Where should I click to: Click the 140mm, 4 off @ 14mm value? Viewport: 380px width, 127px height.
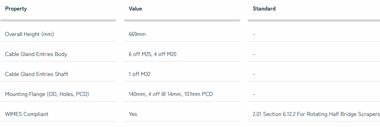coord(171,94)
